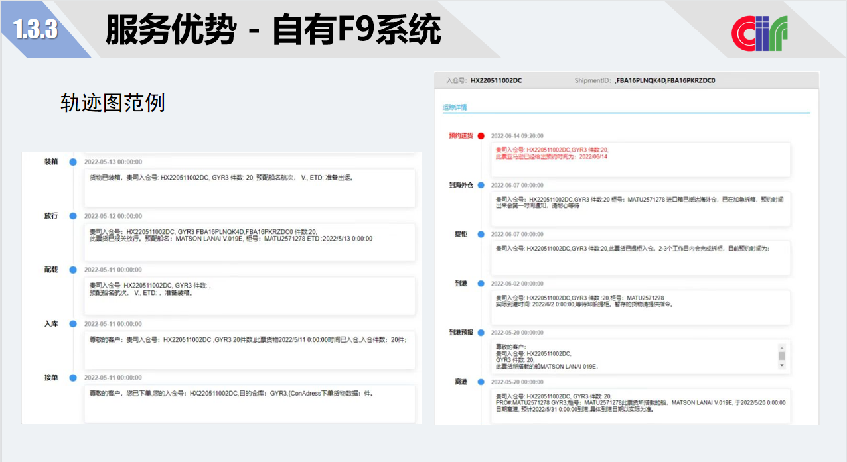The width and height of the screenshot is (847, 462).
Task: Click the 2022-06-07 timestamp on 提柜 row
Action: pyautogui.click(x=517, y=234)
